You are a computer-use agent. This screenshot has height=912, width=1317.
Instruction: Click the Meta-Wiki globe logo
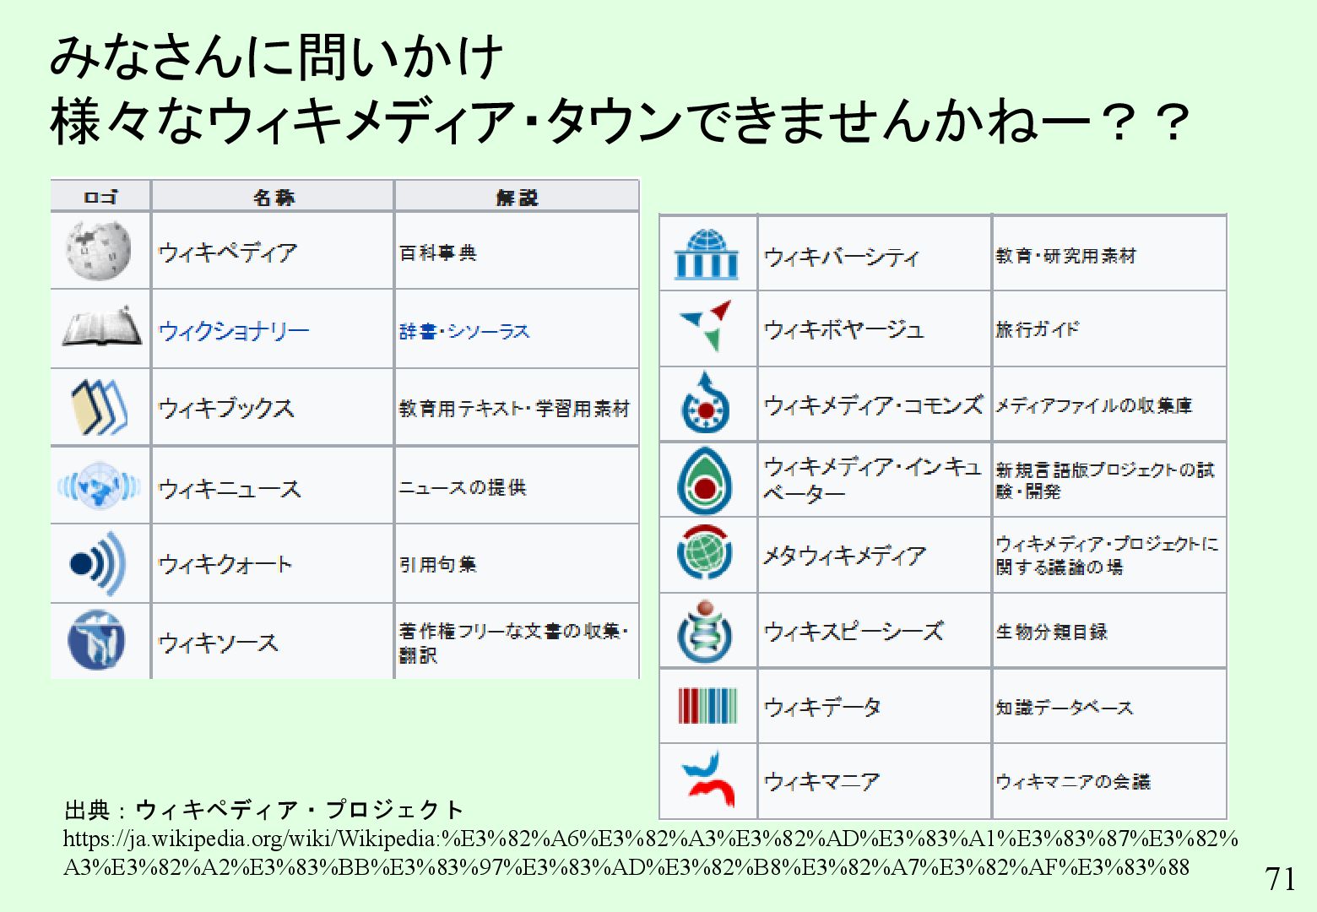coord(705,552)
